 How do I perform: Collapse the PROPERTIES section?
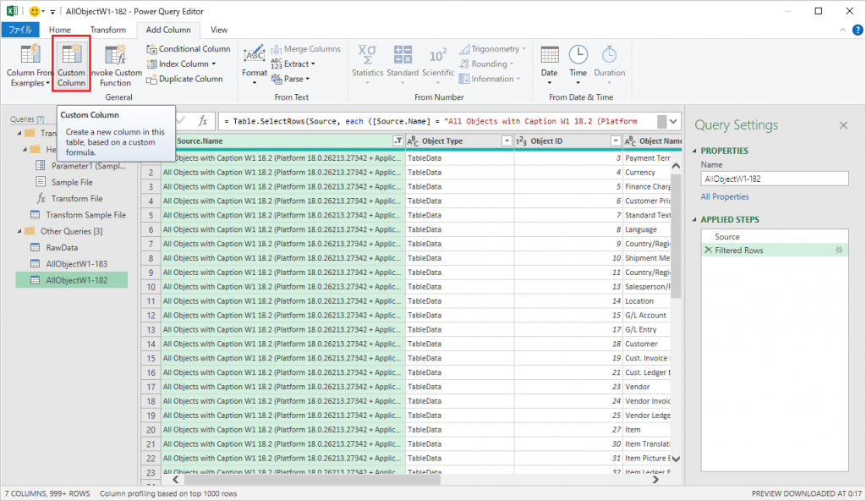[695, 151]
